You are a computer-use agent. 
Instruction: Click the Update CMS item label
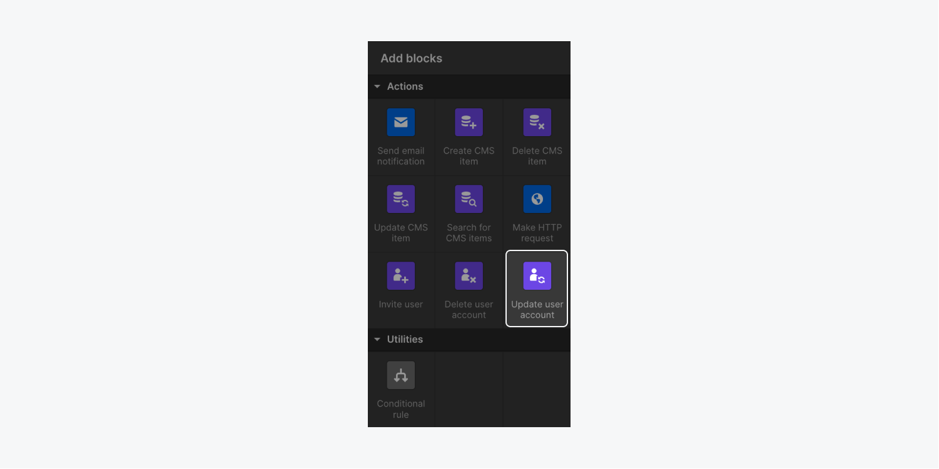(x=401, y=233)
